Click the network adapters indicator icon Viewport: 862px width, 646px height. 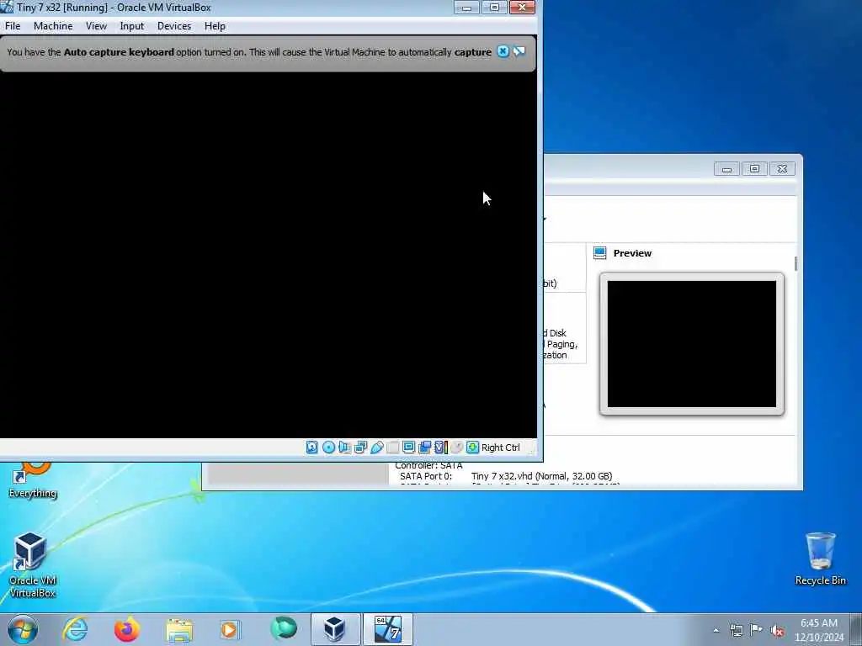(x=360, y=447)
